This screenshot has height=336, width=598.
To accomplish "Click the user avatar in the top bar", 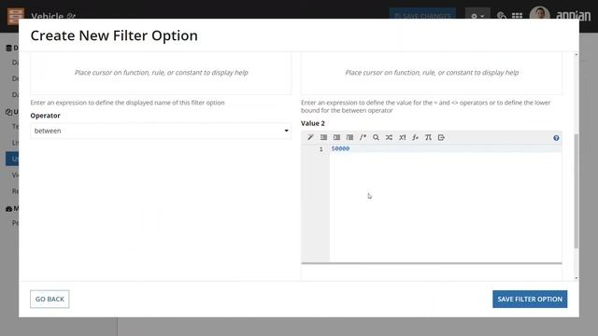I will (539, 14).
